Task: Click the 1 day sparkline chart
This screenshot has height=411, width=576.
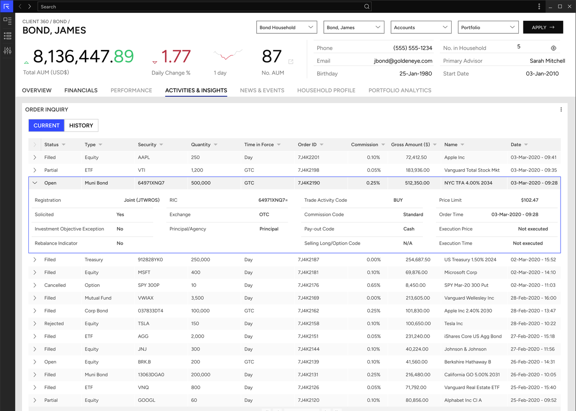Action: tap(228, 55)
